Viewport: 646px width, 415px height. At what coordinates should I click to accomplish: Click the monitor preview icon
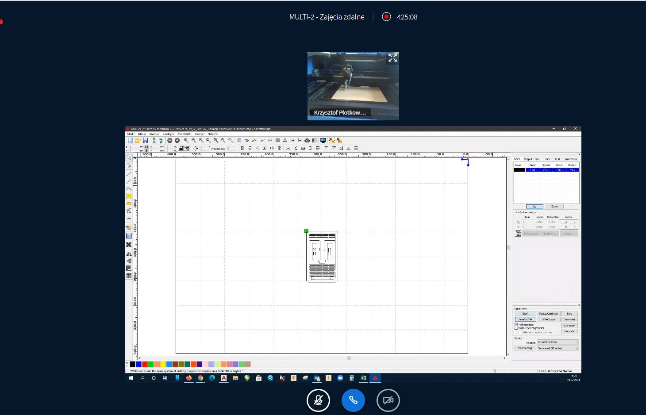click(323, 140)
